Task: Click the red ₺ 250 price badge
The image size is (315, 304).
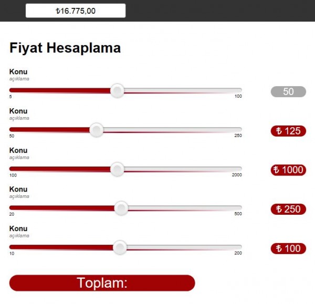Action: coord(288,209)
